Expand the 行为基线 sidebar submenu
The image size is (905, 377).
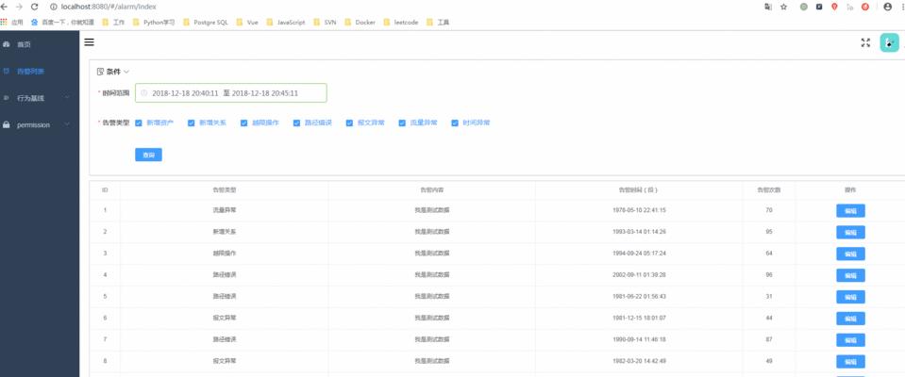(40, 98)
